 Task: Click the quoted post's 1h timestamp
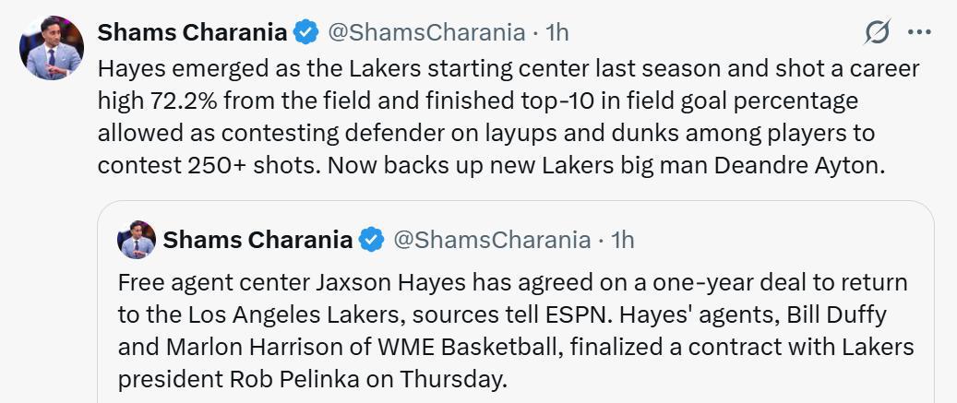click(623, 240)
